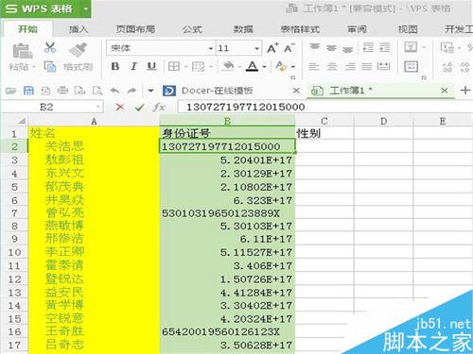
Task: Align text left
Action: click(x=314, y=66)
